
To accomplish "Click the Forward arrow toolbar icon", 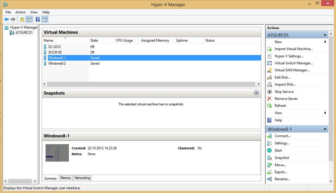I will click(x=13, y=19).
